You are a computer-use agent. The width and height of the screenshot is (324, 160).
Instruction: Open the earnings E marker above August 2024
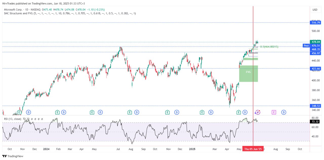click(x=130, y=112)
